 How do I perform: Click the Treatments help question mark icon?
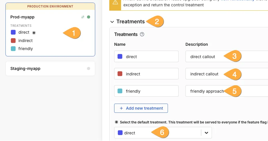[142, 35]
